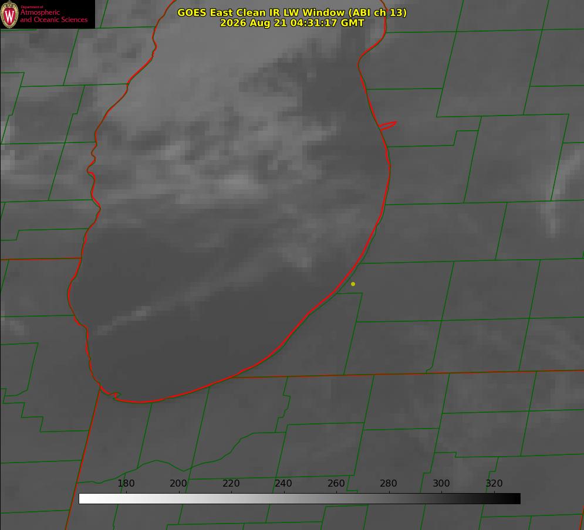Click the small red spit on eastern shore
Screen dimensions: 584x530
point(388,125)
